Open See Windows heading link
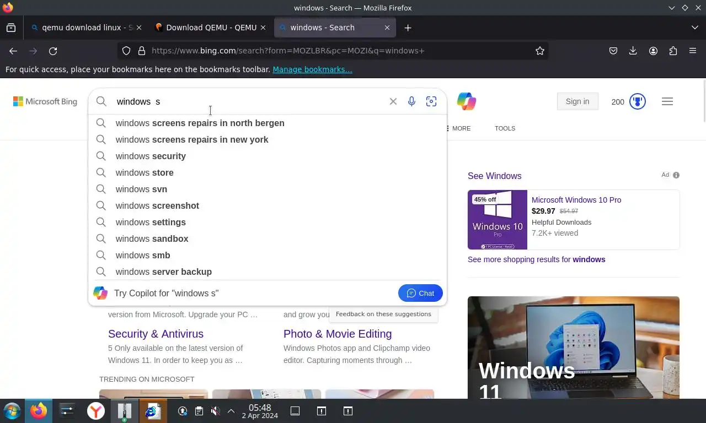The image size is (706, 423). 494,176
